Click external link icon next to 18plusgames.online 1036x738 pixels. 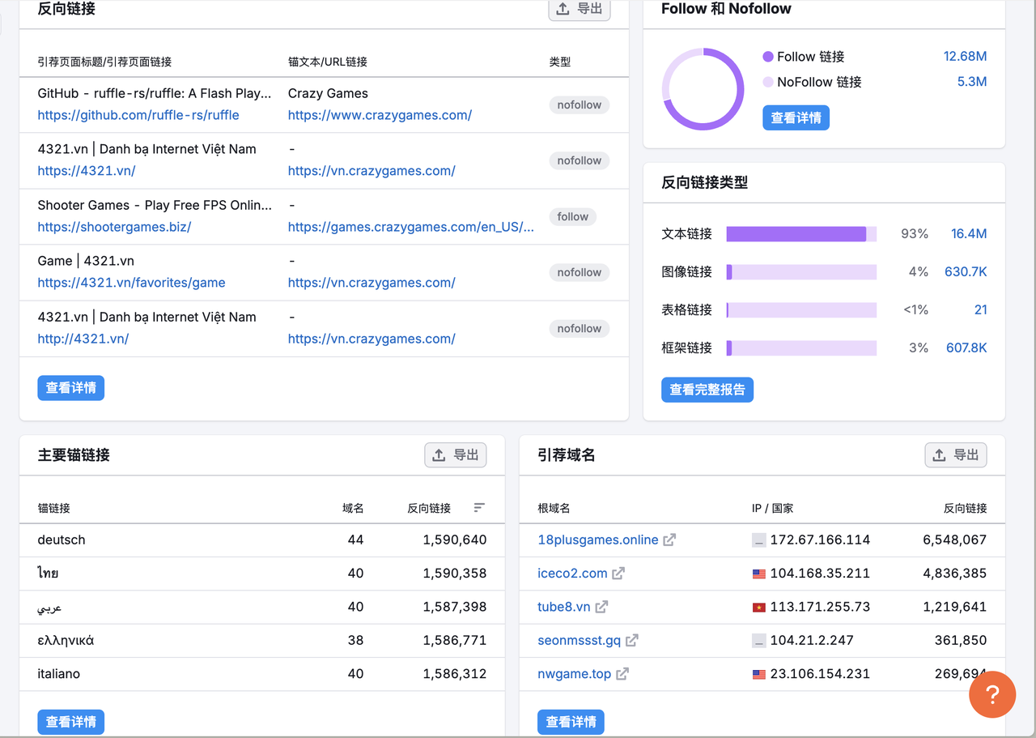(x=669, y=540)
